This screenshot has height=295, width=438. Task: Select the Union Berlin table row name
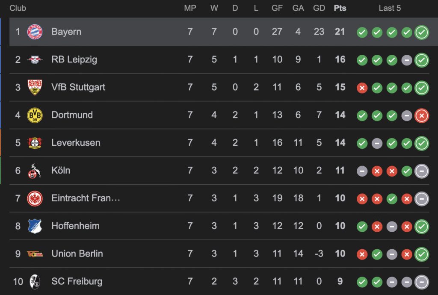[x=77, y=254]
